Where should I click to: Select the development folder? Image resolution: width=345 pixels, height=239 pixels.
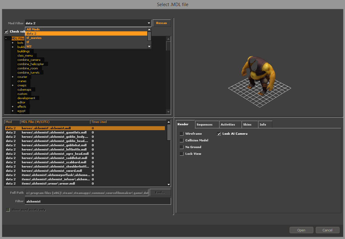tap(26, 98)
